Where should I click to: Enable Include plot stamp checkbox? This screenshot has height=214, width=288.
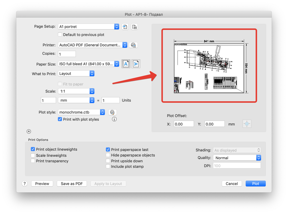coord(108,166)
